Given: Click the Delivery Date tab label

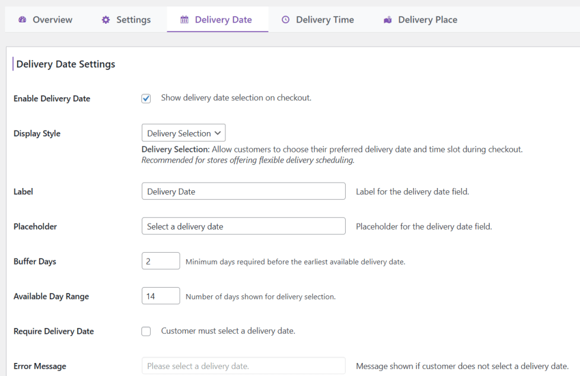Looking at the screenshot, I should point(223,20).
